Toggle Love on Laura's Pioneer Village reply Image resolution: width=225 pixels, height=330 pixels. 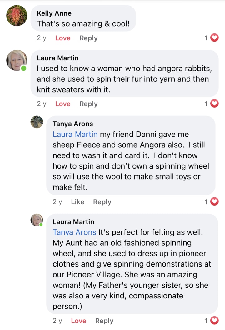[x=78, y=321]
